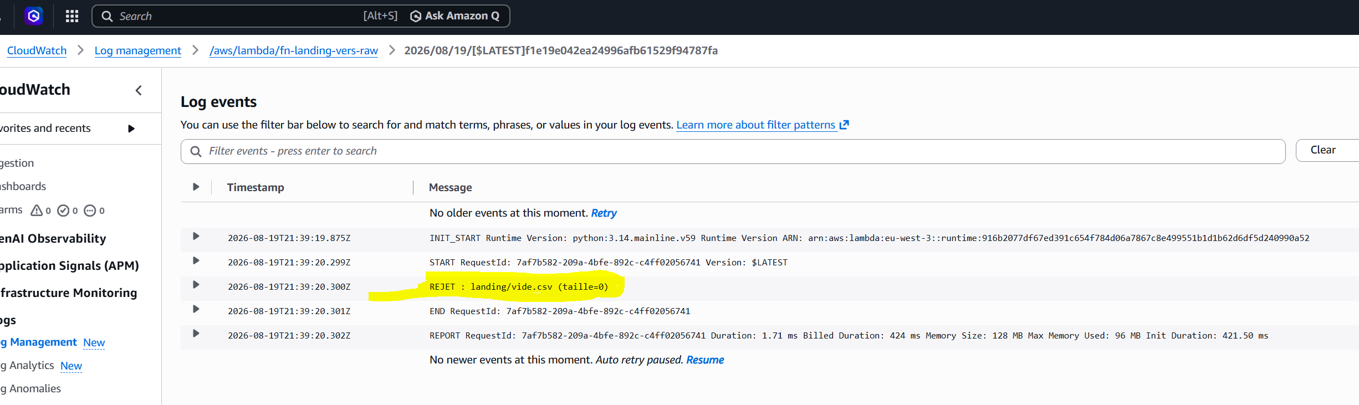Open Ingestion in sidebar
The width and height of the screenshot is (1359, 405).
tap(17, 163)
